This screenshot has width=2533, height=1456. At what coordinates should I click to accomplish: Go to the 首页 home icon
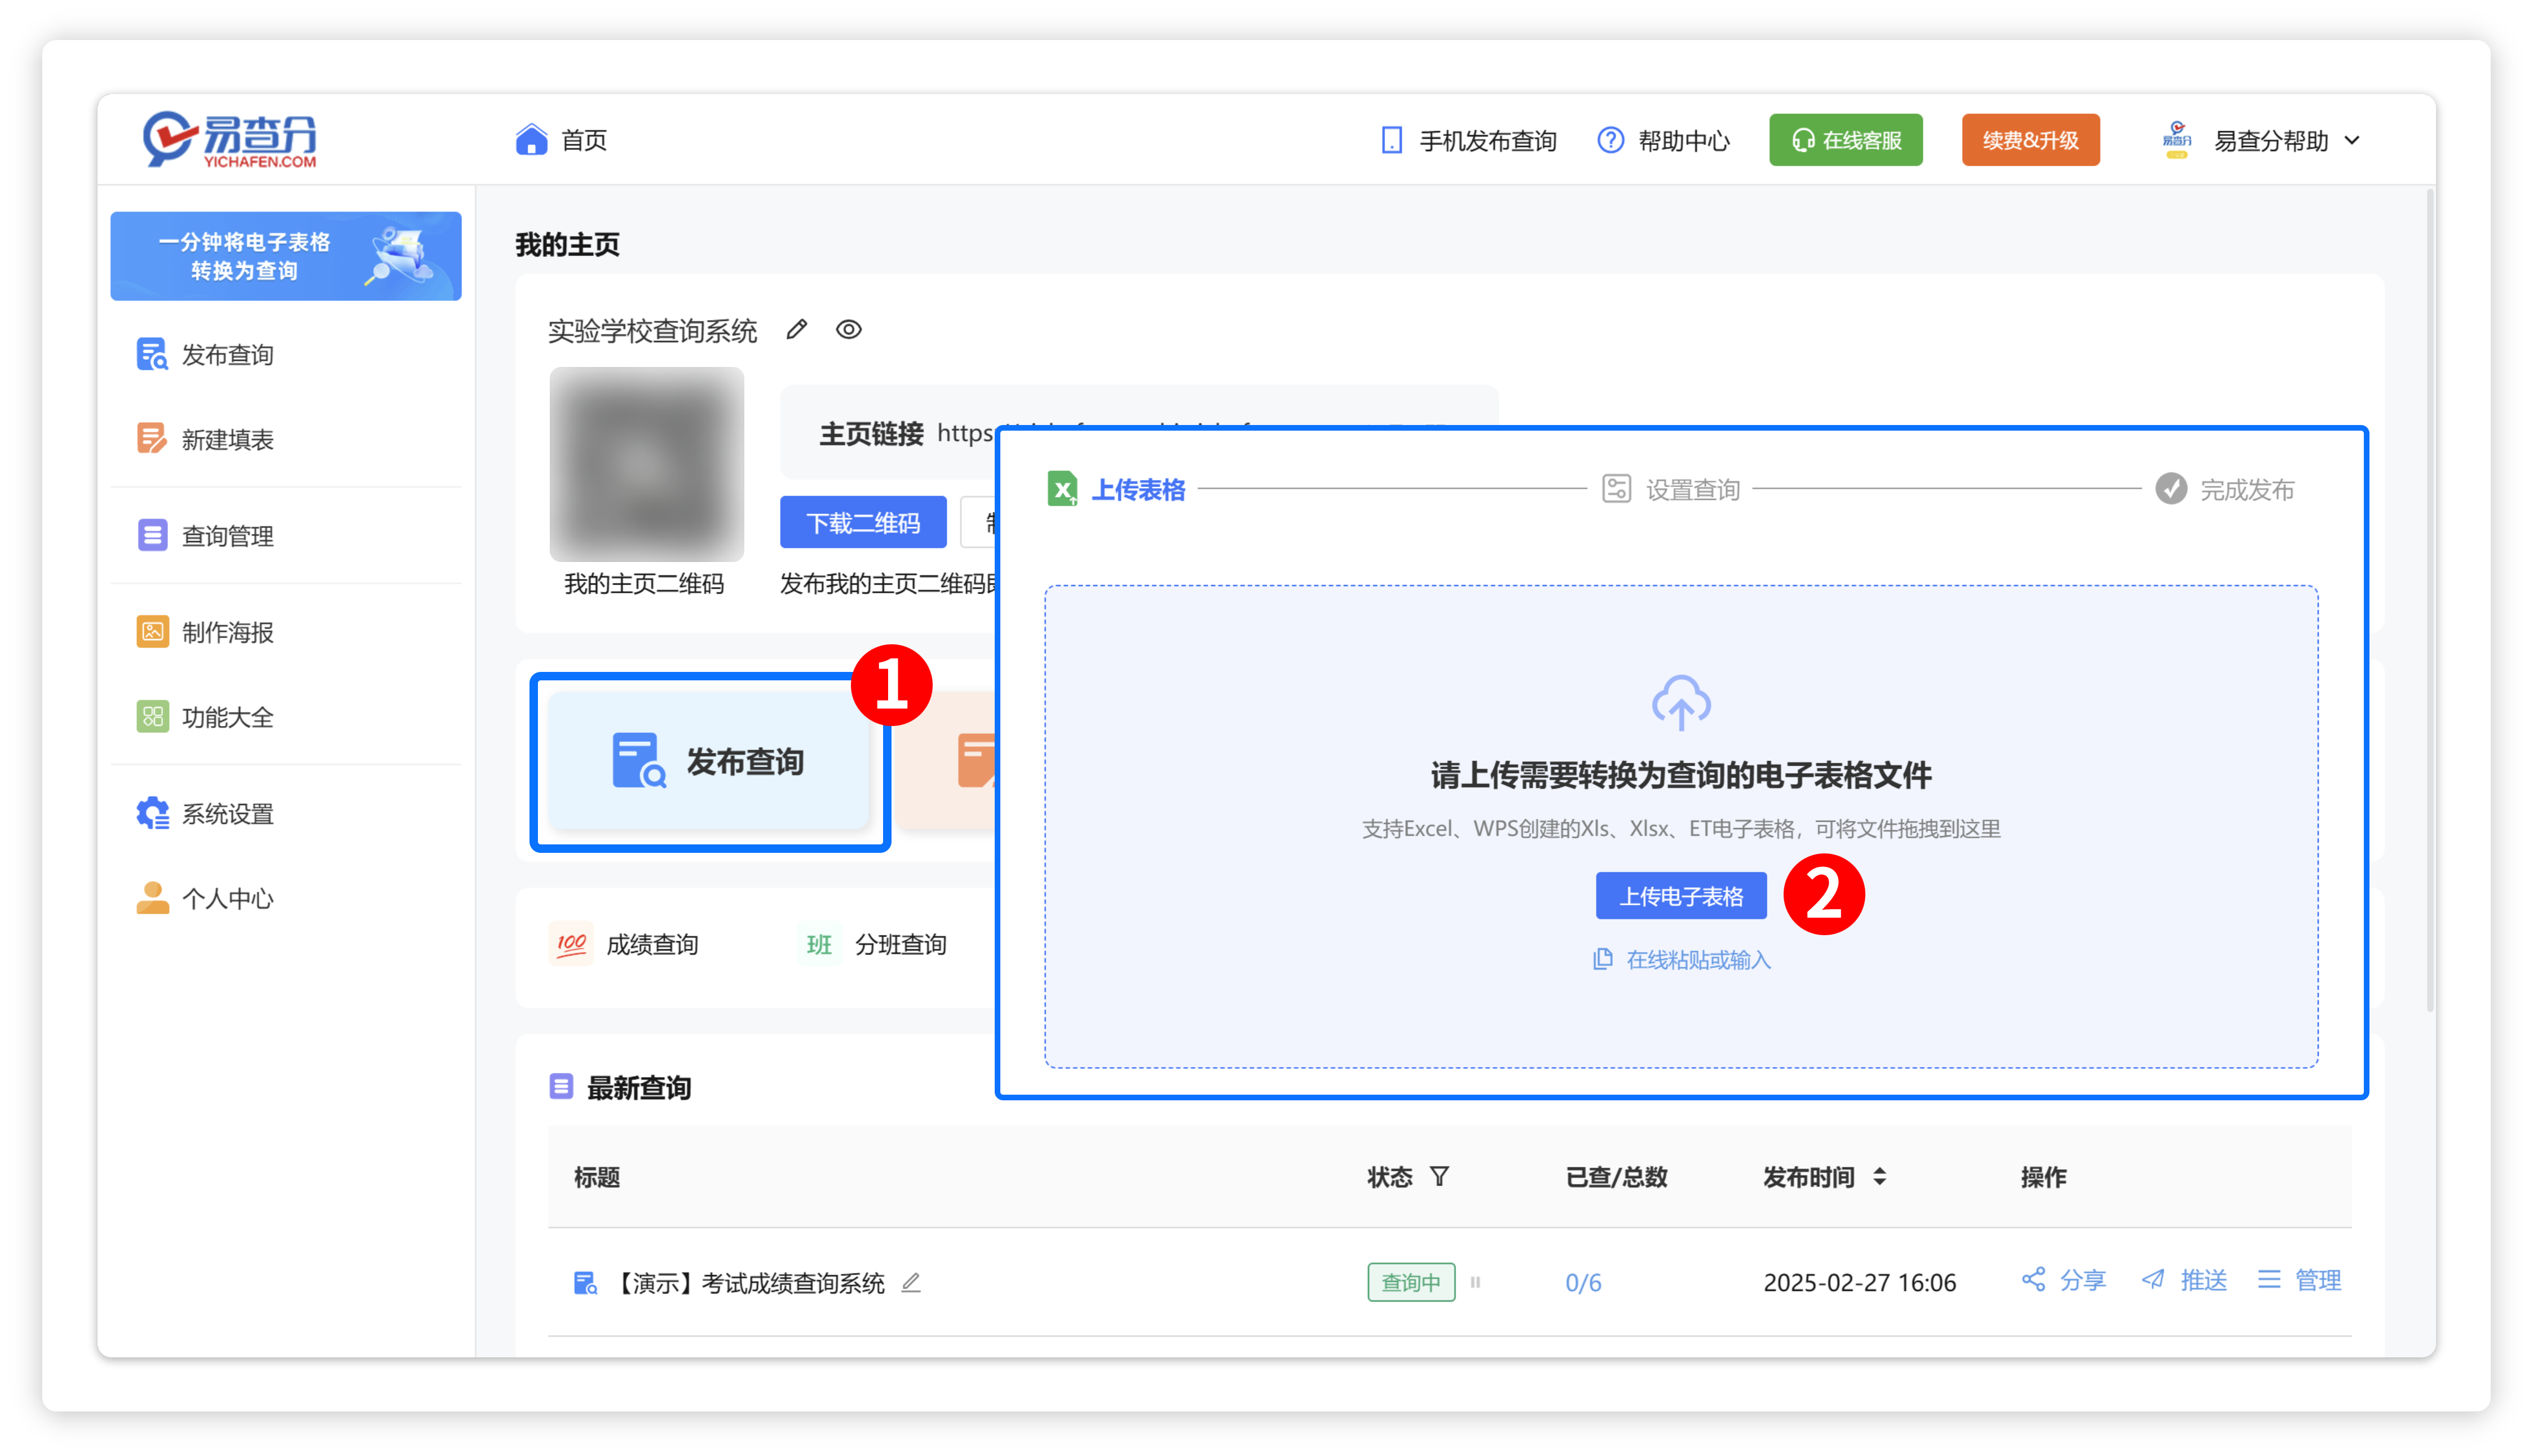pyautogui.click(x=531, y=140)
